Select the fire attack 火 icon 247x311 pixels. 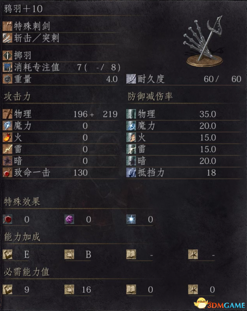pyautogui.click(x=8, y=137)
